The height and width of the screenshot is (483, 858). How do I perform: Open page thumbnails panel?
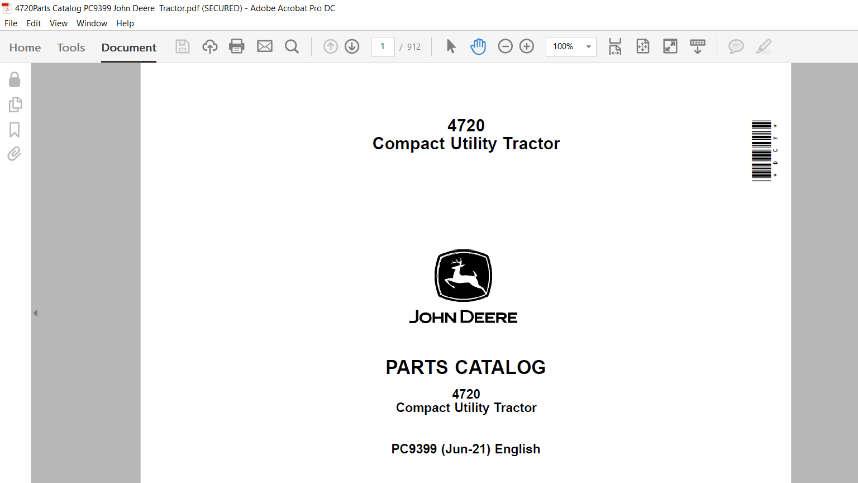[15, 105]
